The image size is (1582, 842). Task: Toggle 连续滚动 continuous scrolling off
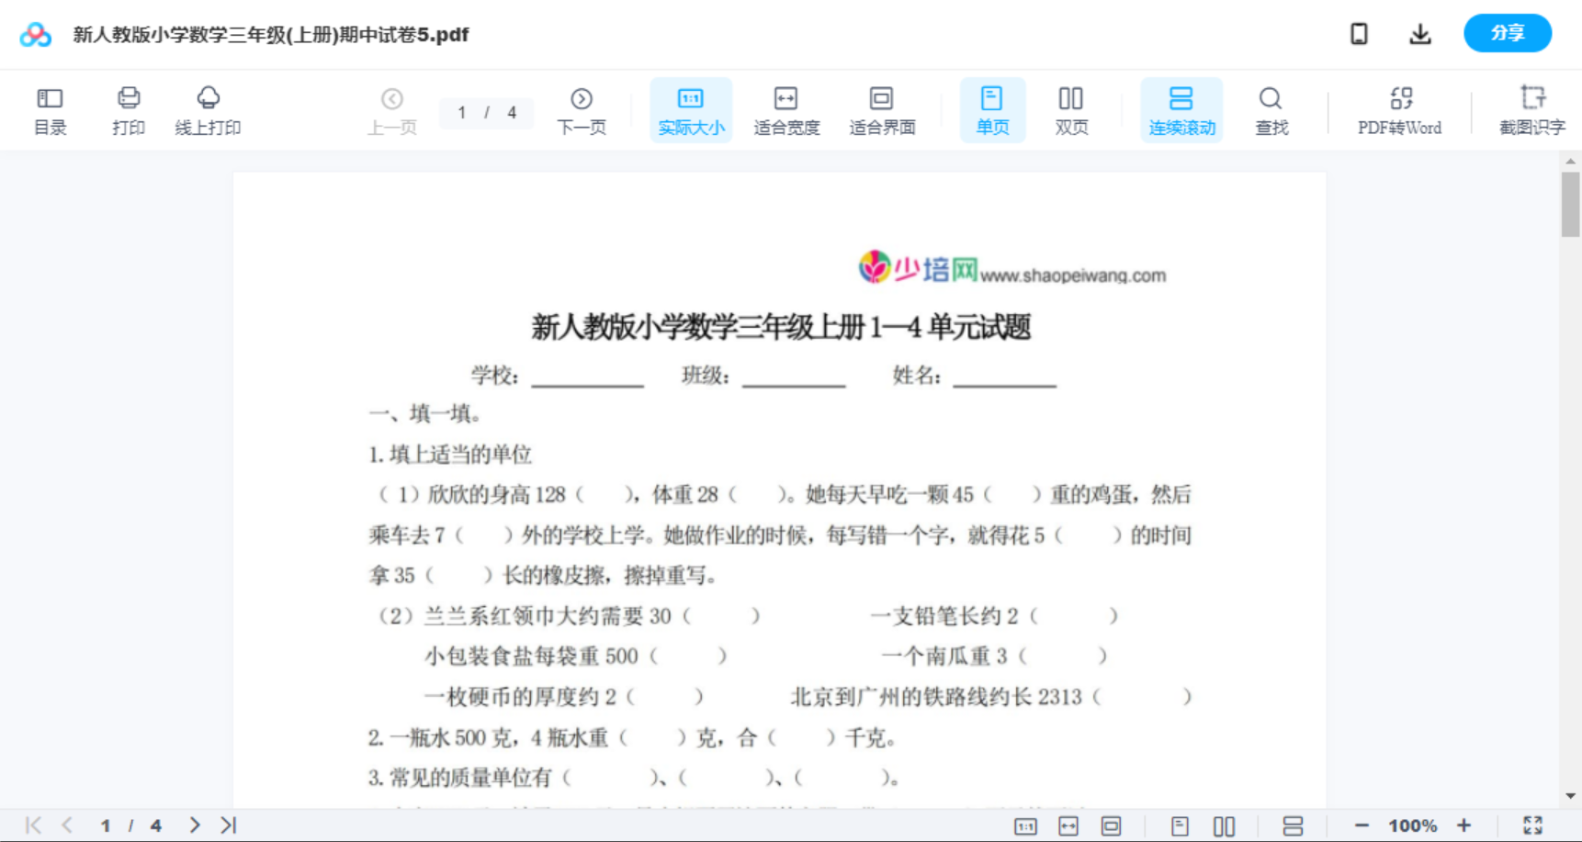1181,109
